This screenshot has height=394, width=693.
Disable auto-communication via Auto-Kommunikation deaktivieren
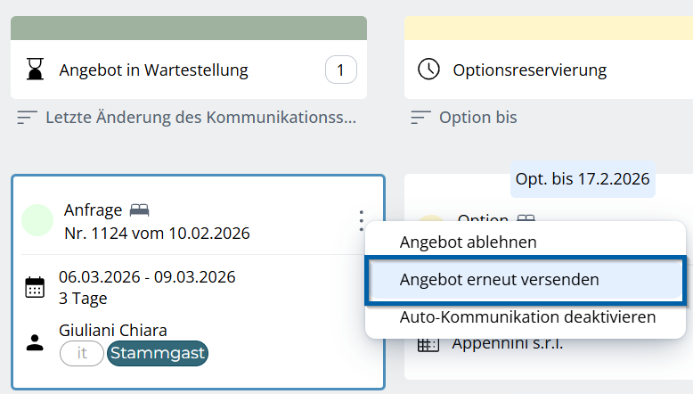click(x=527, y=316)
